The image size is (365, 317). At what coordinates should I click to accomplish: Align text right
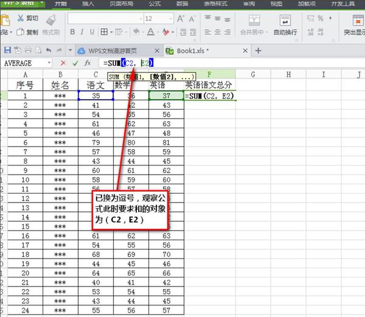pyautogui.click(x=227, y=32)
